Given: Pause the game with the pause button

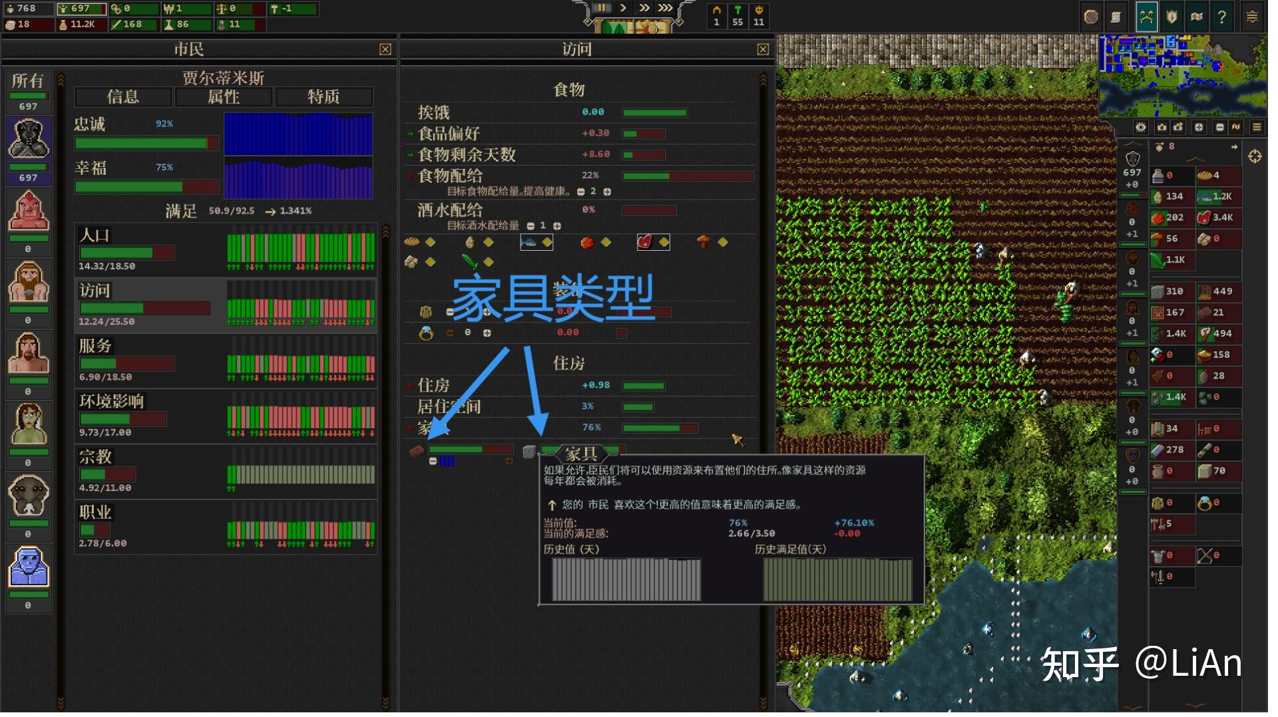Looking at the screenshot, I should (x=603, y=8).
